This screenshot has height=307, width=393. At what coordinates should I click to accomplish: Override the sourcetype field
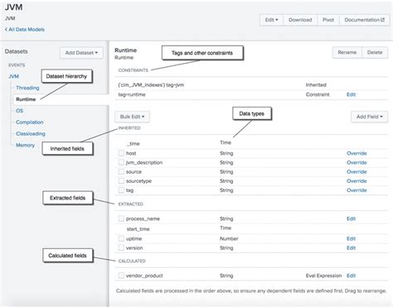tap(357, 181)
